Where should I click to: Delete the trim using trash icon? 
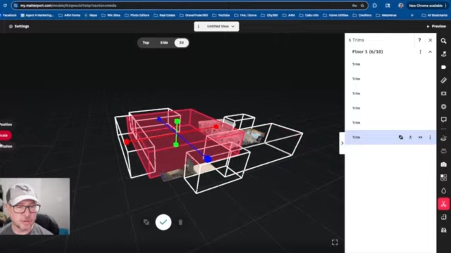pyautogui.click(x=180, y=222)
